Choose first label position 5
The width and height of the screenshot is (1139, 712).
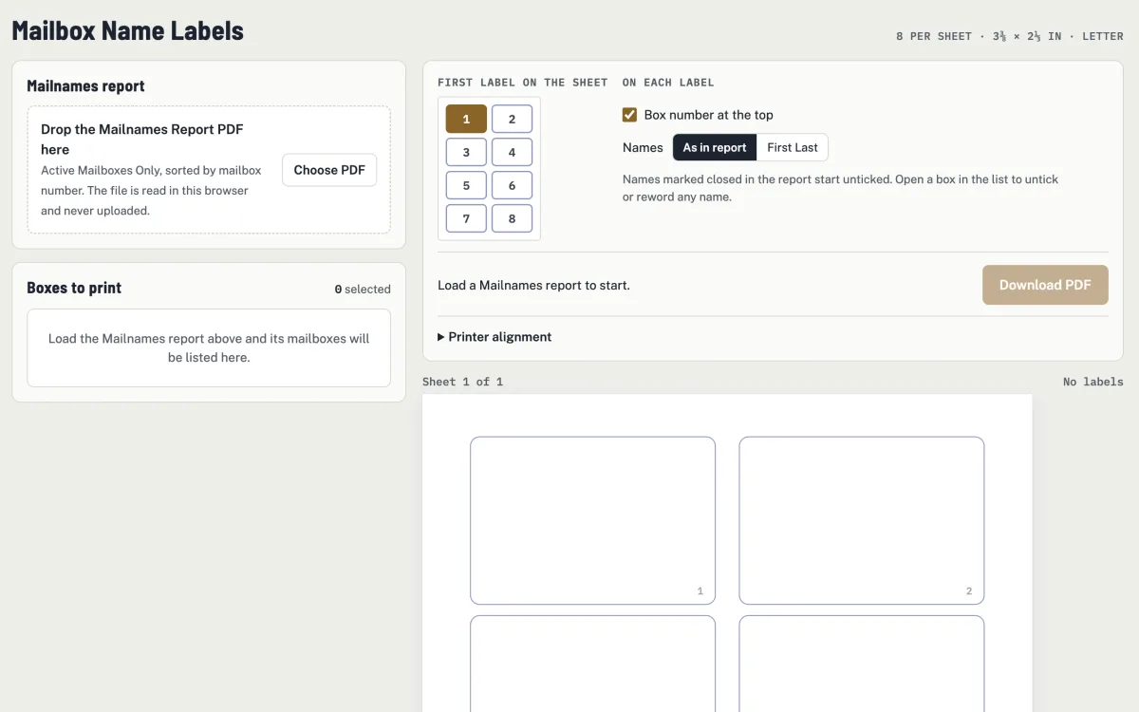[466, 185]
